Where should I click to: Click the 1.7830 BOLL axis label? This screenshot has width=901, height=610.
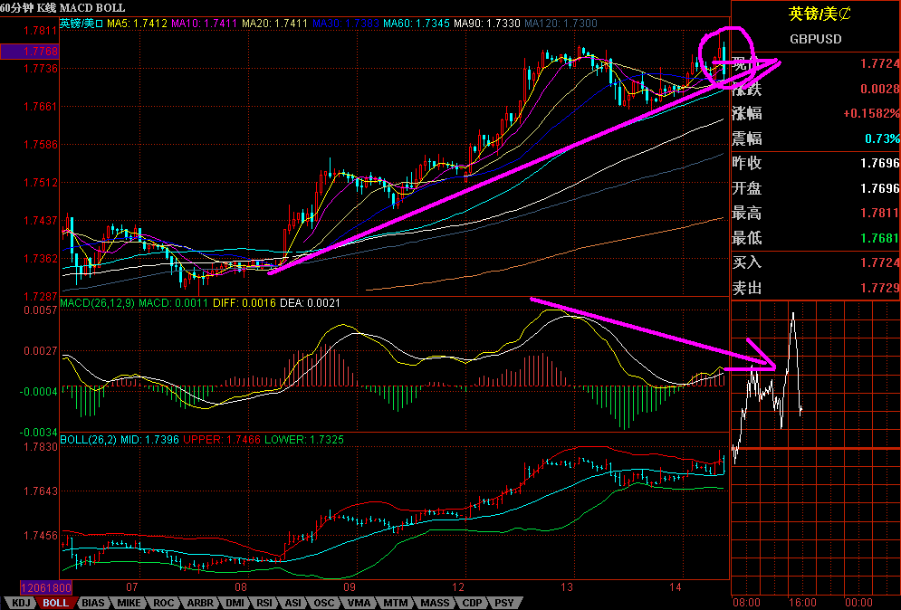click(40, 447)
